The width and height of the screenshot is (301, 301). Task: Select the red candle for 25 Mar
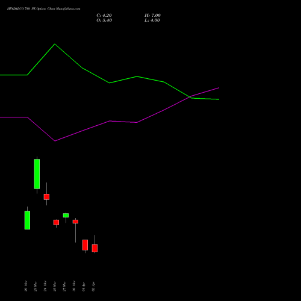click(x=56, y=222)
